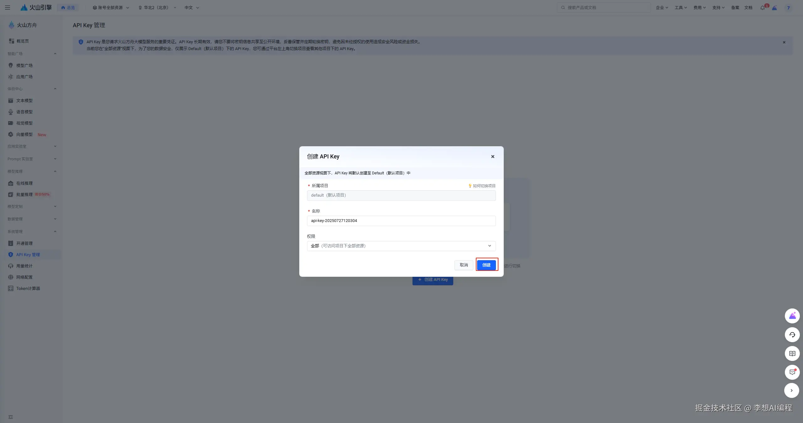Open the 账号全部资源 dropdown
803x423 pixels.
click(x=111, y=8)
